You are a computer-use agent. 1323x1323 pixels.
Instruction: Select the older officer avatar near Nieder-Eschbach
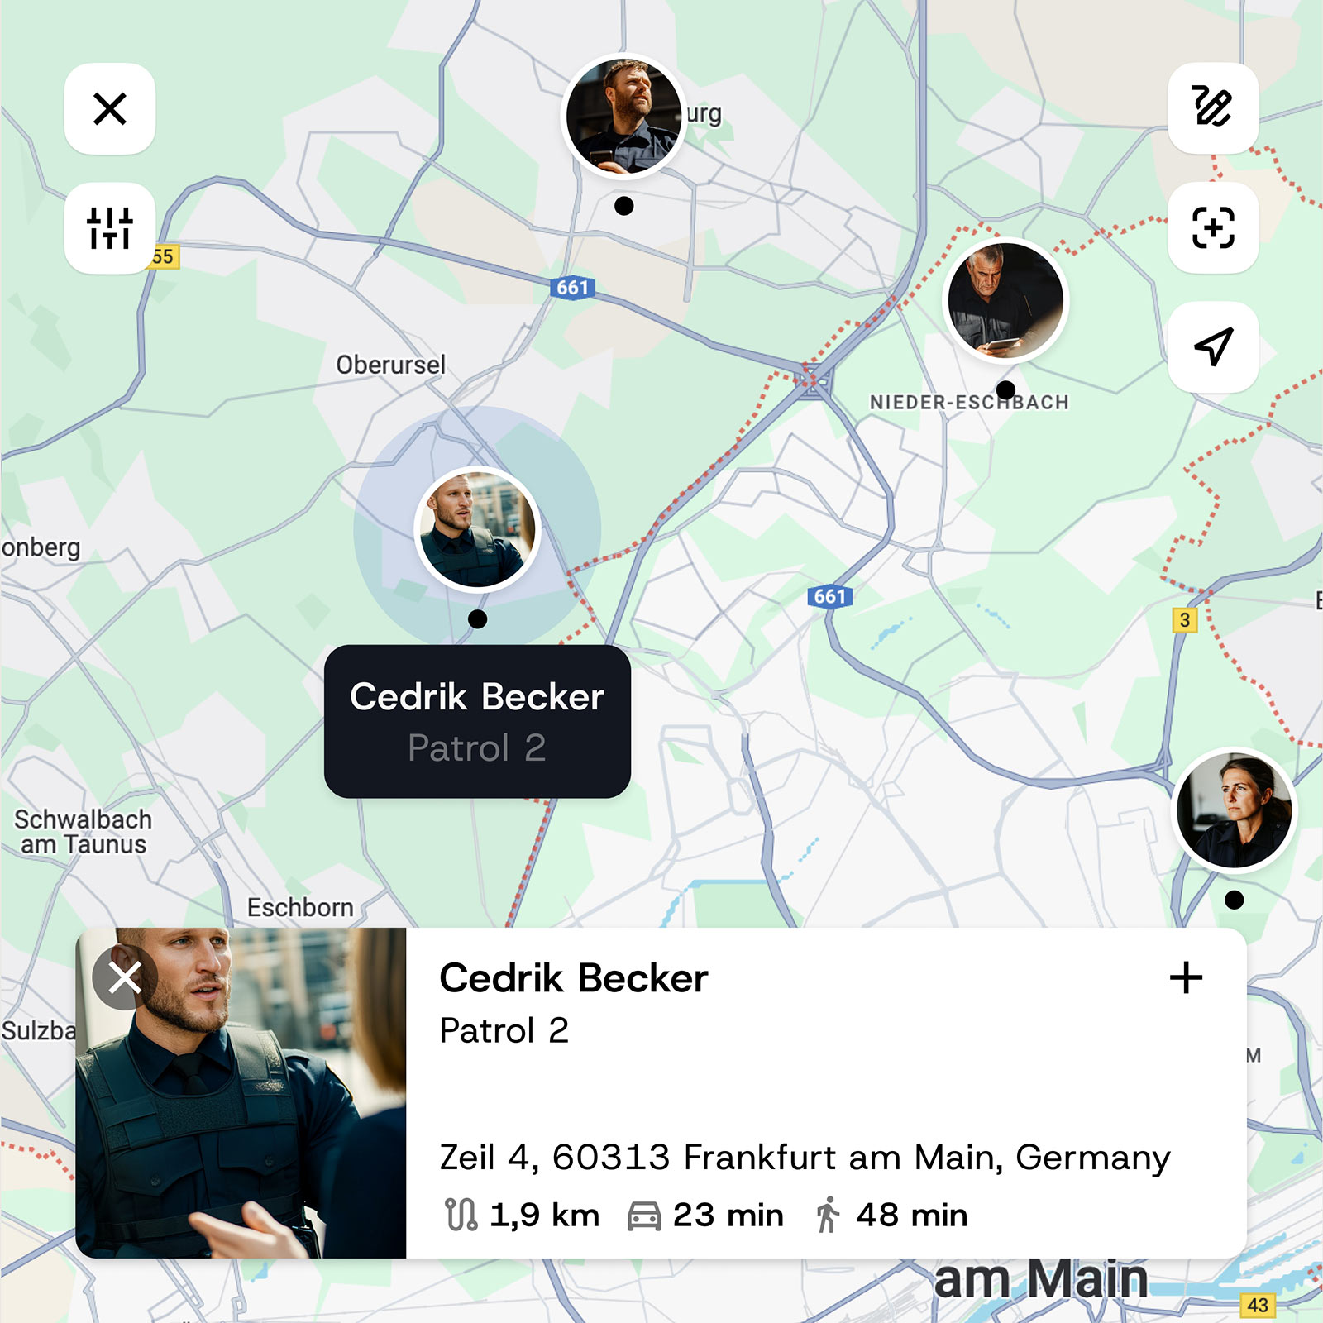1005,300
